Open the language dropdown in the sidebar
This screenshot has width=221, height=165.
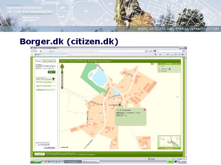click(45, 145)
